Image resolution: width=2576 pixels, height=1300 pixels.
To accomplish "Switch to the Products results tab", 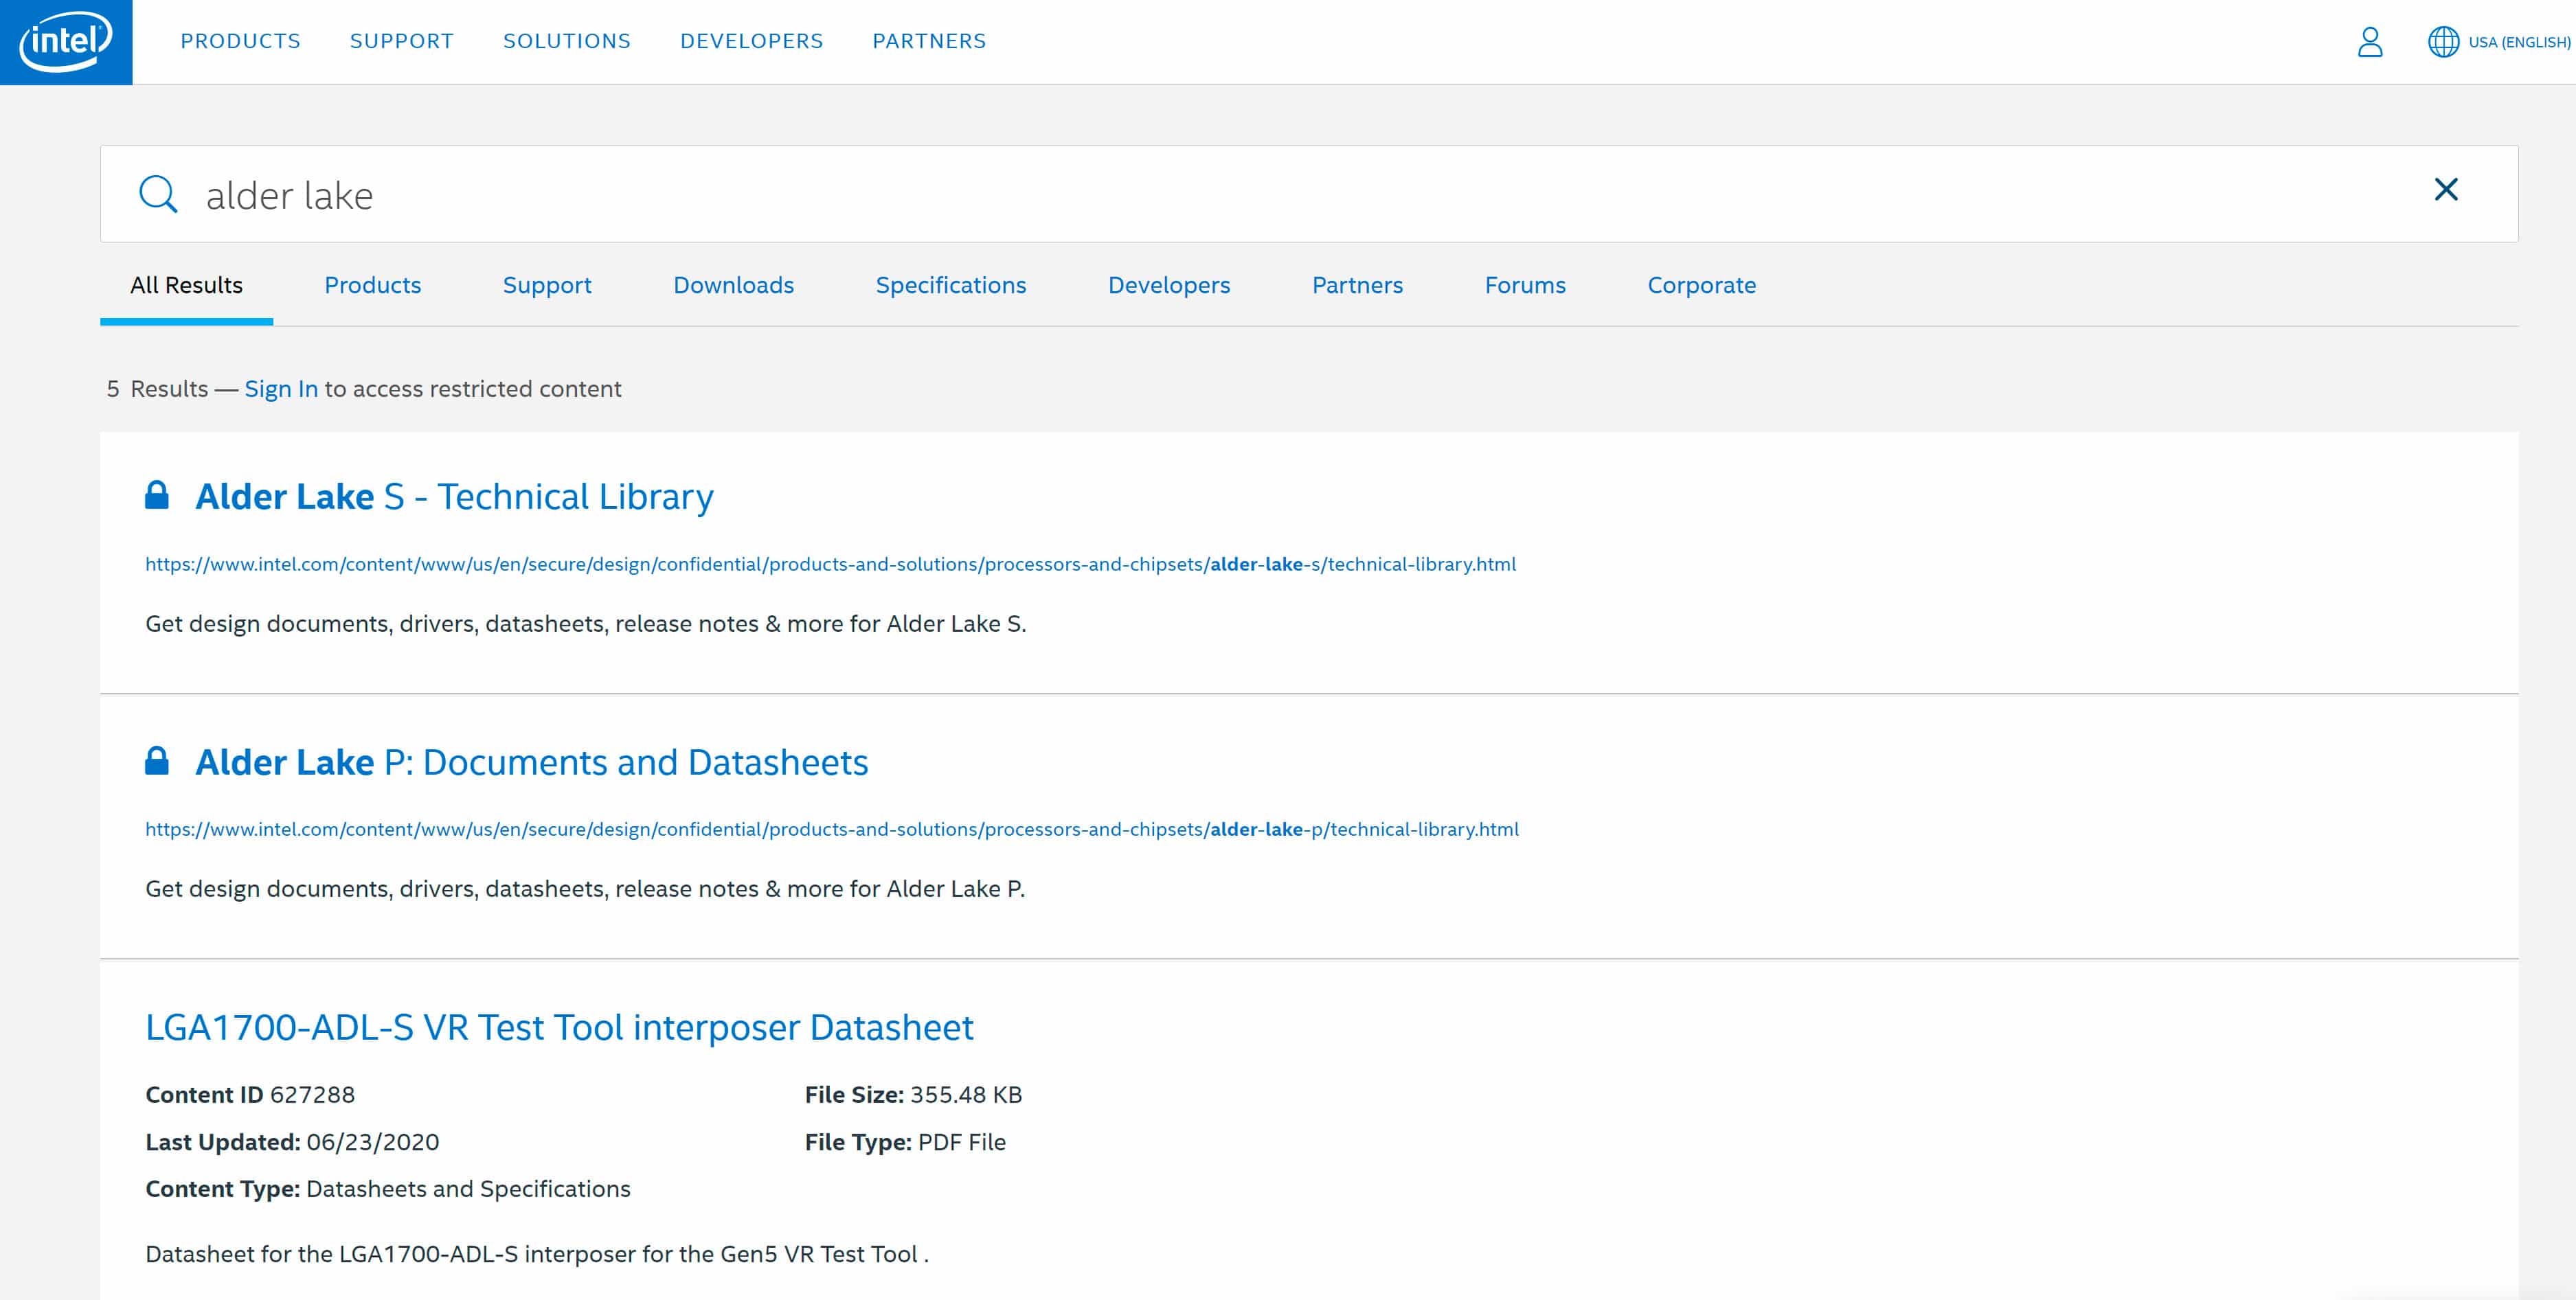I will pos(373,285).
